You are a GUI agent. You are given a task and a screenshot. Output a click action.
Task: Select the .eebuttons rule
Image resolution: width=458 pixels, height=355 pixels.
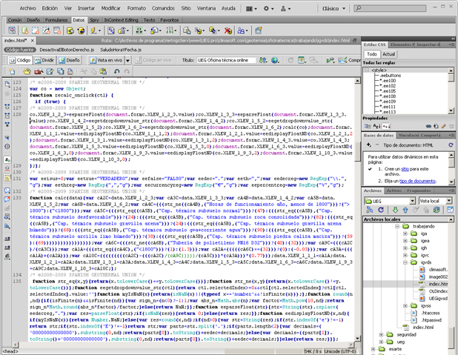(390, 76)
